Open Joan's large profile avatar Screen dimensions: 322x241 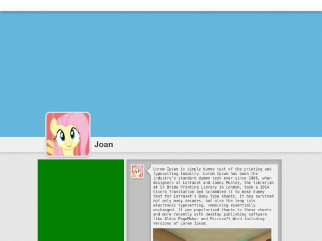[68, 134]
